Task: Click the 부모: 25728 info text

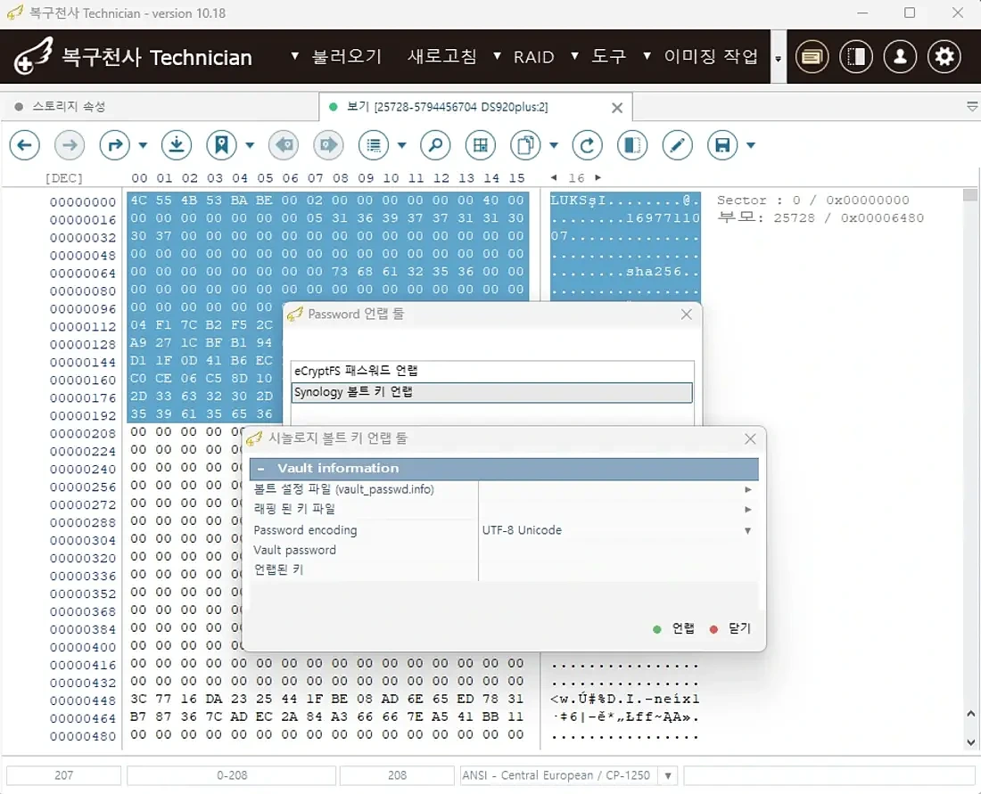Action: [x=820, y=217]
